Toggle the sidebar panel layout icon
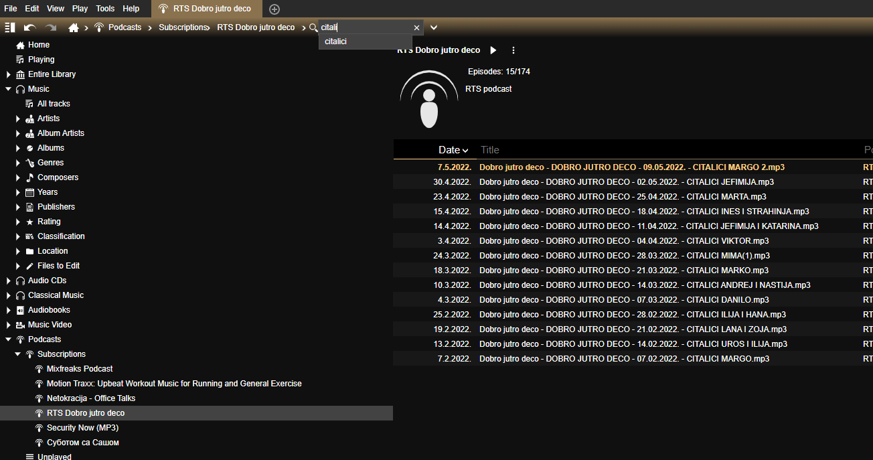This screenshot has height=460, width=873. pyautogui.click(x=9, y=27)
